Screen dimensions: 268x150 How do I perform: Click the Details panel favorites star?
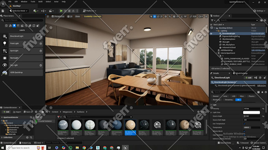(262, 92)
